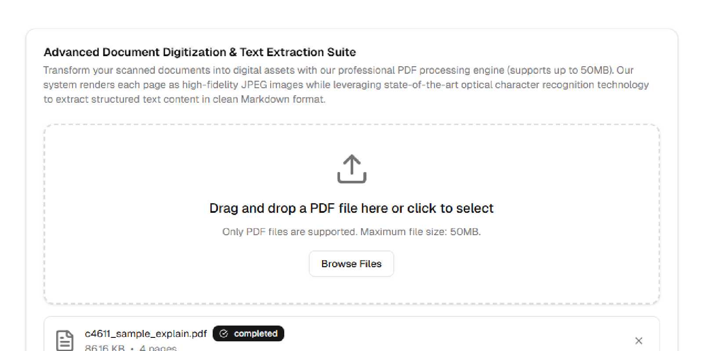Click the "Maximum file size: 50MB" text
Viewport: 703px width, 351px height.
(x=420, y=232)
